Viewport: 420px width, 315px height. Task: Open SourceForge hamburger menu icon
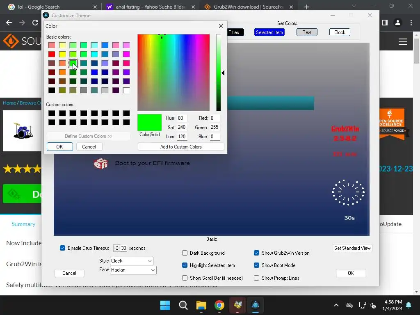pos(403,42)
